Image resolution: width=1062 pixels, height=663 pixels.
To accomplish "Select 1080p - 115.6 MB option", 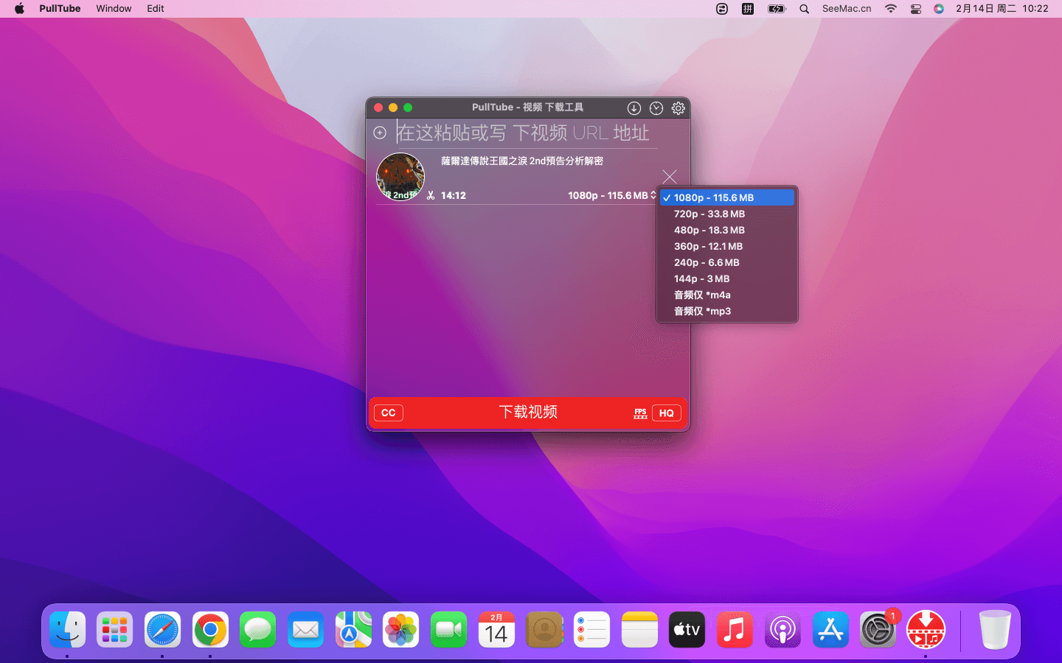I will (x=727, y=197).
